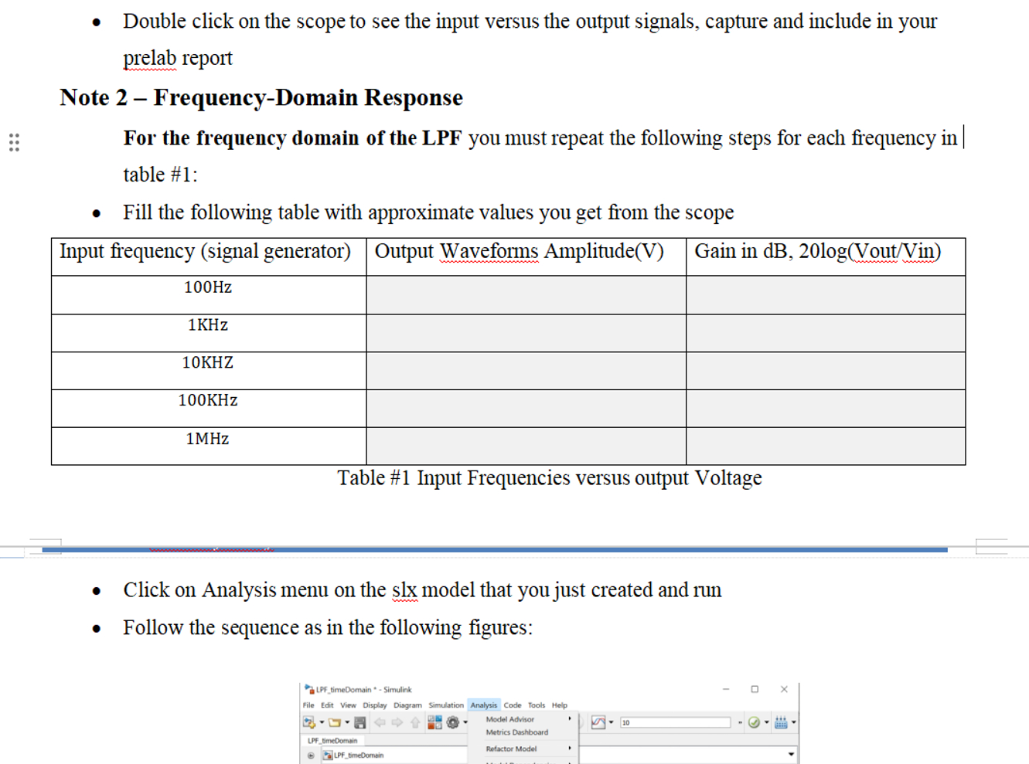Open the Simulation menu
The image size is (1029, 764).
445,705
